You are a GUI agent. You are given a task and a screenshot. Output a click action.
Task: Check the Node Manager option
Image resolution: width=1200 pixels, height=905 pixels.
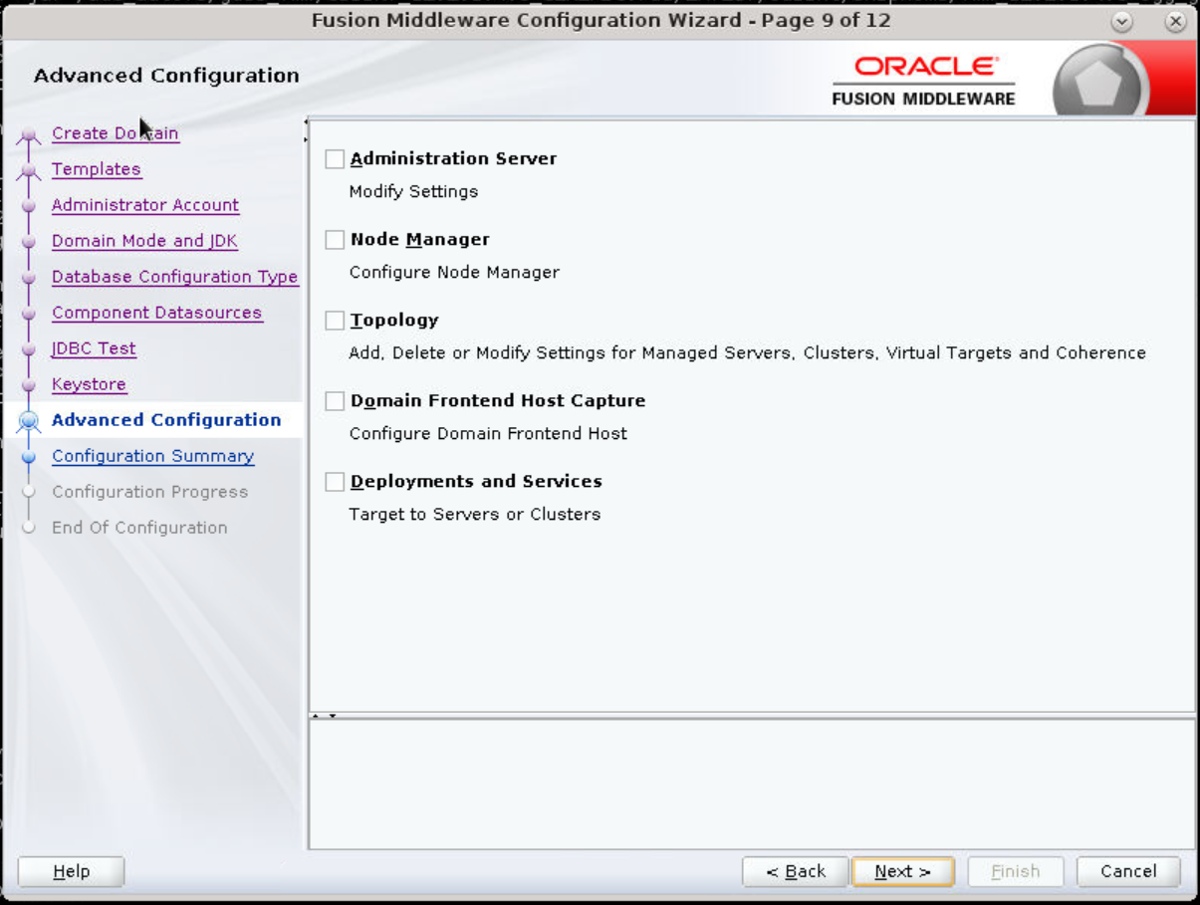[x=335, y=240]
